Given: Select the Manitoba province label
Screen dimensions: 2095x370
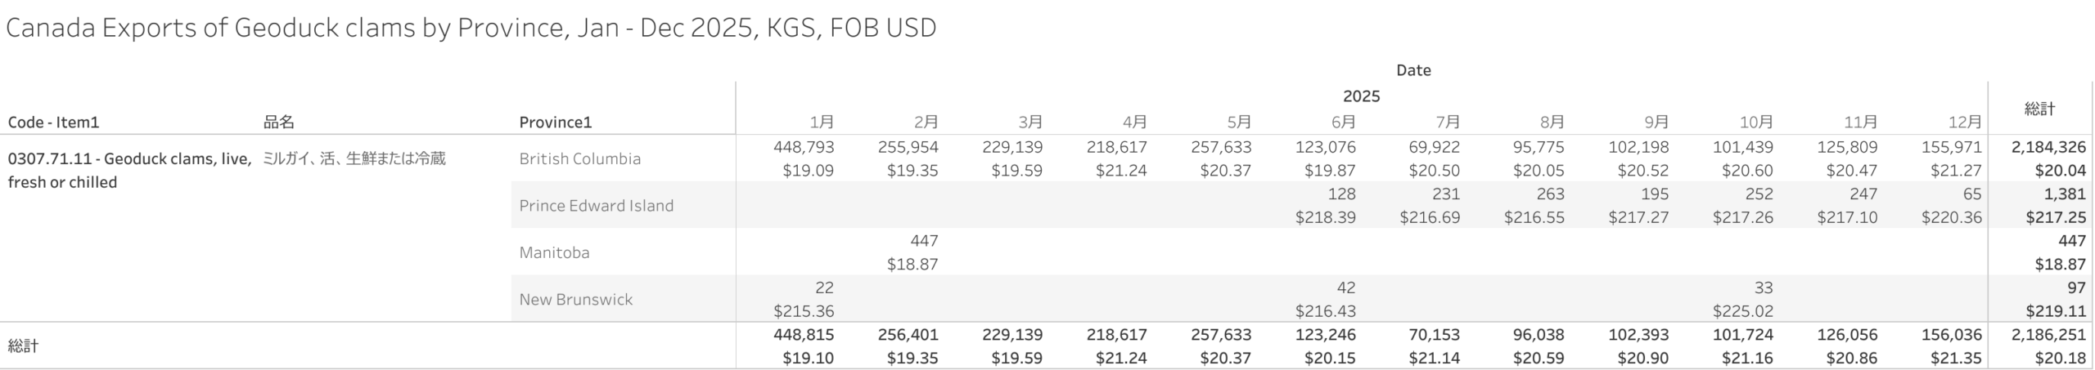Looking at the screenshot, I should click(x=554, y=252).
